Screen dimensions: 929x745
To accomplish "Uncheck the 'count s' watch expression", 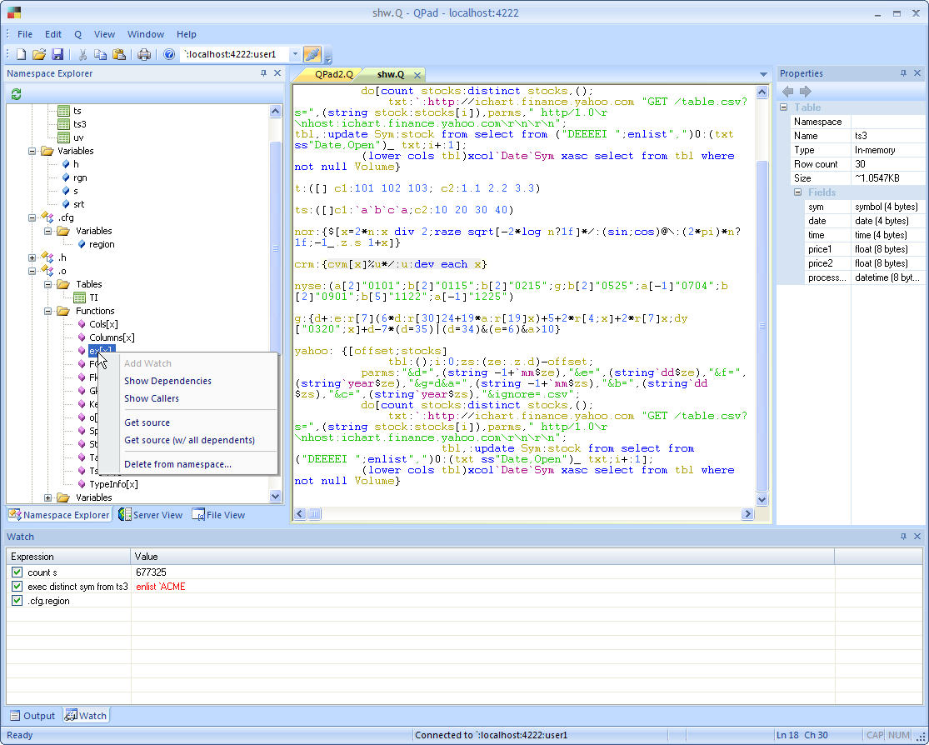I will [17, 572].
